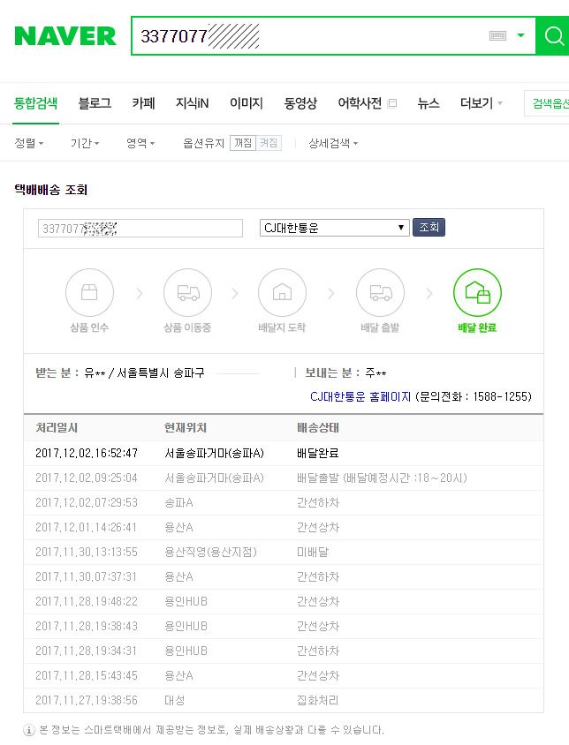Click the 배달지 도착 house icon
Viewport: 569px width, 745px height.
282,292
